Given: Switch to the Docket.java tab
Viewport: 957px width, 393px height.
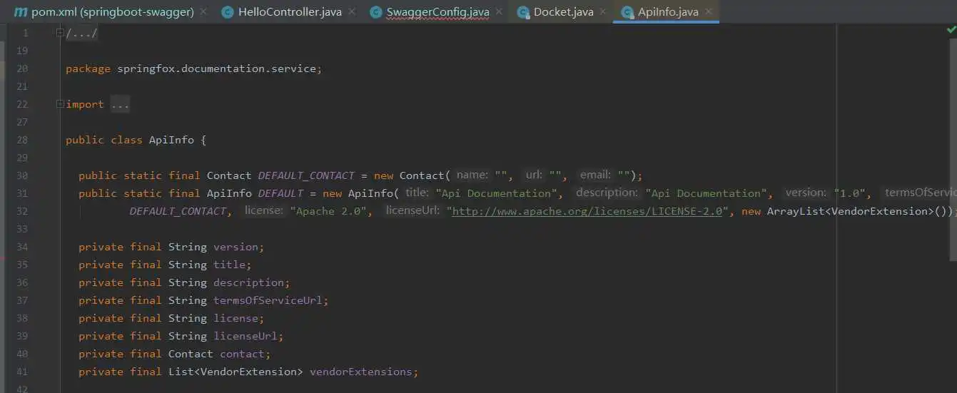Looking at the screenshot, I should 563,12.
